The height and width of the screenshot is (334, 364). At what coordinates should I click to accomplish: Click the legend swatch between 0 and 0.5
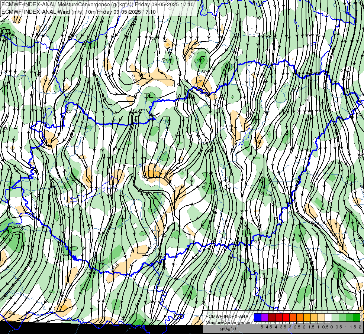tap(335, 317)
